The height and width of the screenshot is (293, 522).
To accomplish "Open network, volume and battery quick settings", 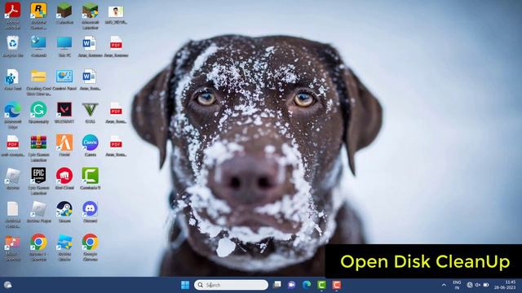I will pos(478,285).
